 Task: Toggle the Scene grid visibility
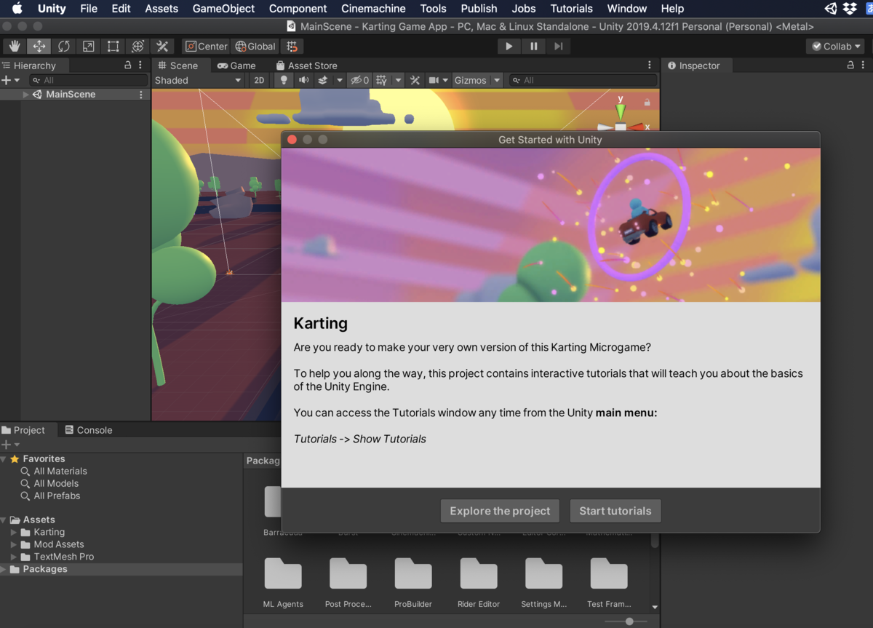click(x=381, y=80)
